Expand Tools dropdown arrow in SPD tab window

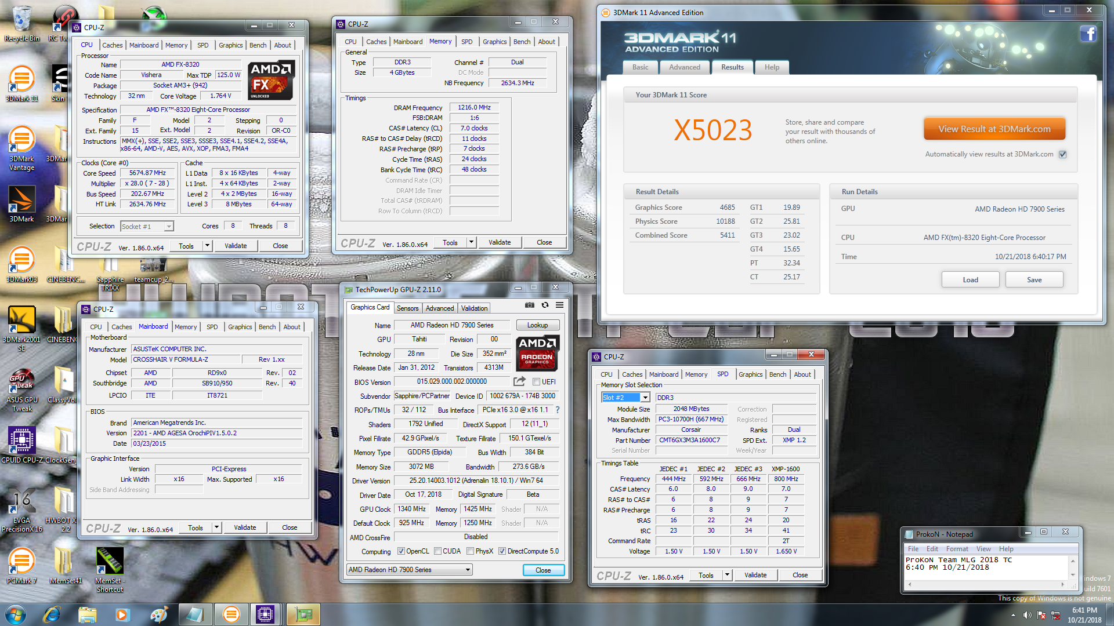(727, 575)
